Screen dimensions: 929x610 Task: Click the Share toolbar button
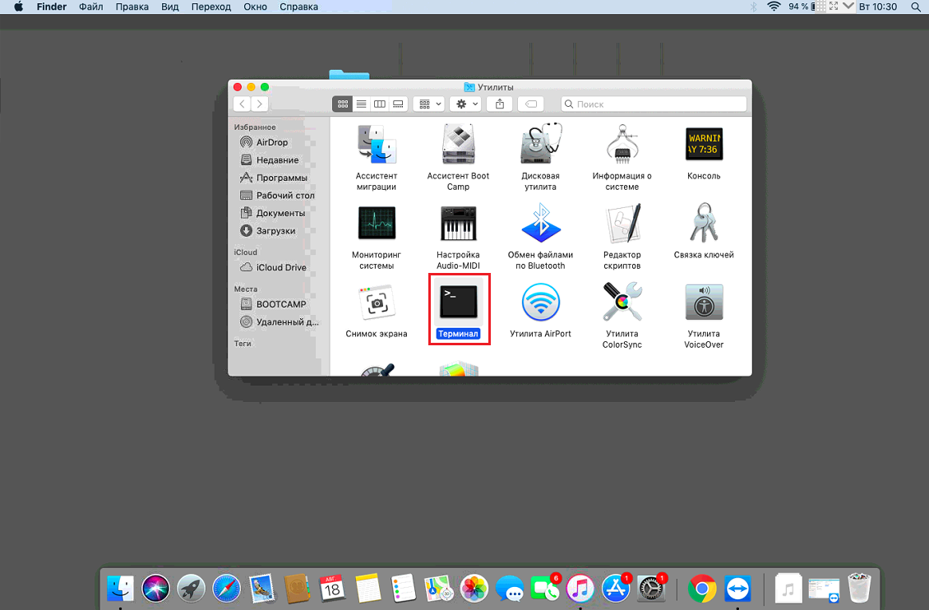click(x=500, y=104)
